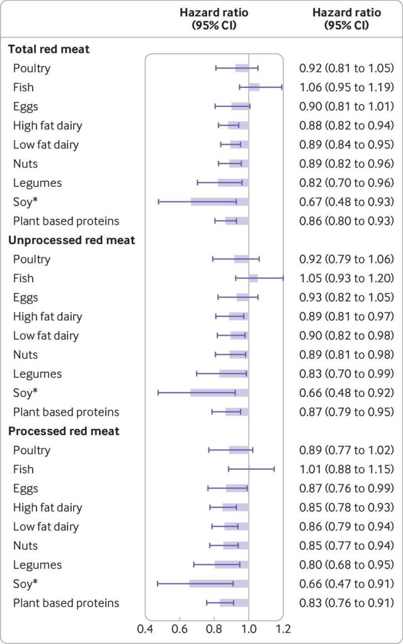Click "Plant based proteins" under Processed red meat
Viewport: 403px width, 644px height.
[x=66, y=603]
